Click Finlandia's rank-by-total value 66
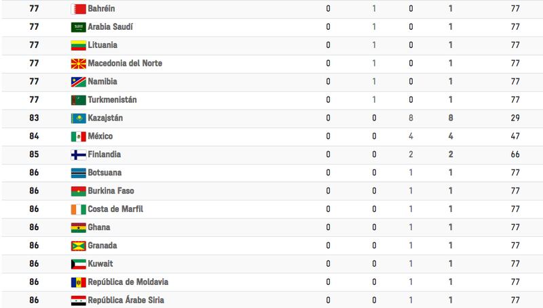This screenshot has width=543, height=308. [x=515, y=155]
